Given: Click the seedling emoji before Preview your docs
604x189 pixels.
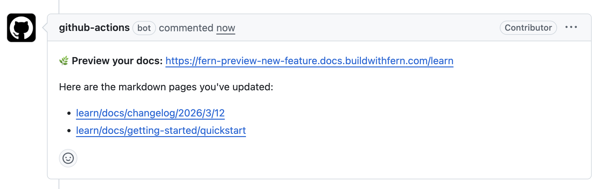Looking at the screenshot, I should (63, 60).
